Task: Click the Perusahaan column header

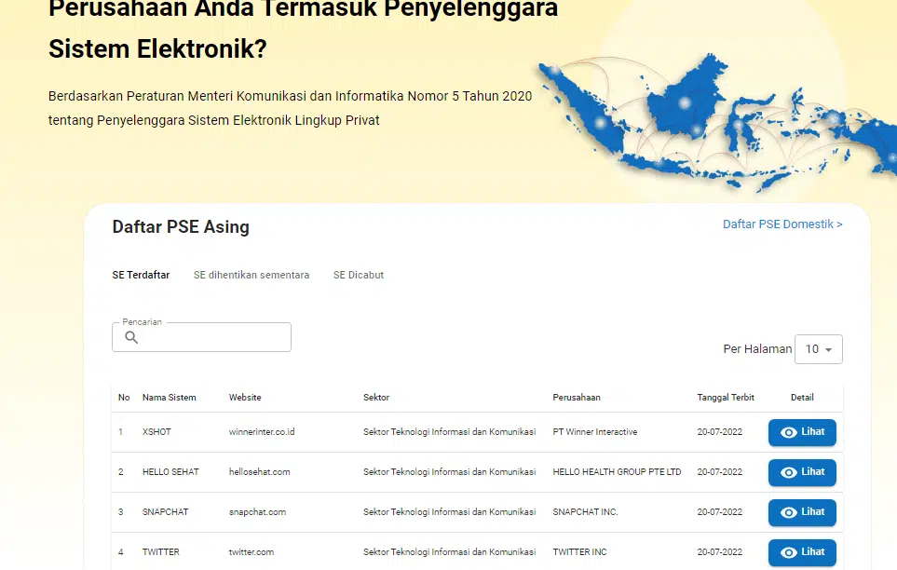Action: point(577,397)
